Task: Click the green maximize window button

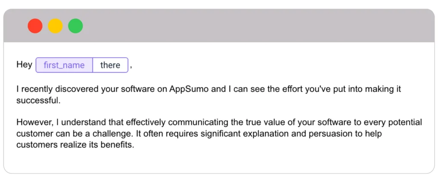Action: point(76,26)
